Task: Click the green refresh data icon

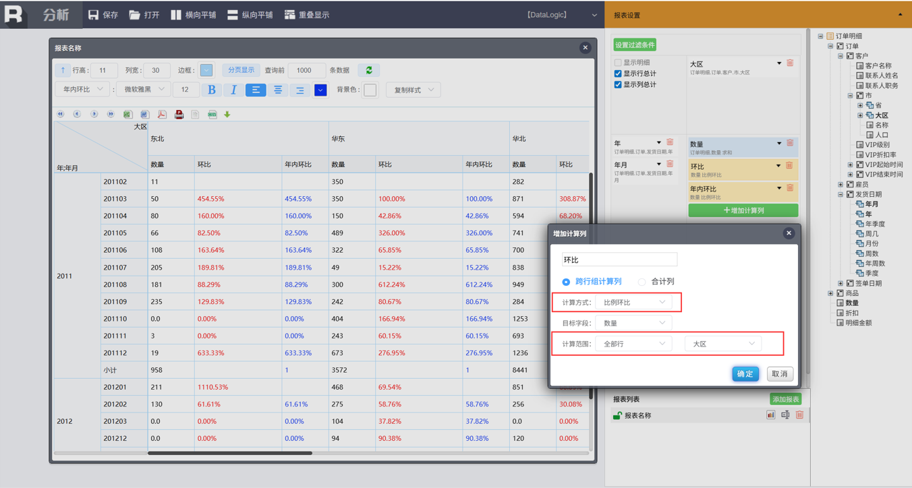Action: (x=369, y=70)
